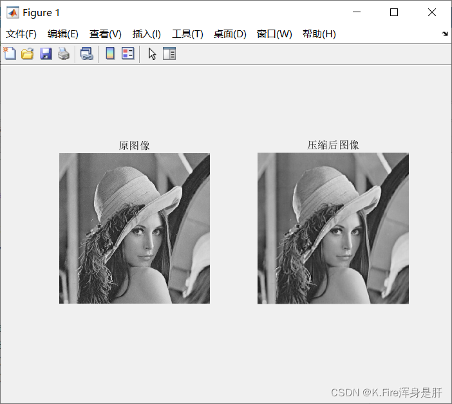Screen dimensions: 452x404
Task: Click the title text 压缩后图像
Action: (333, 145)
